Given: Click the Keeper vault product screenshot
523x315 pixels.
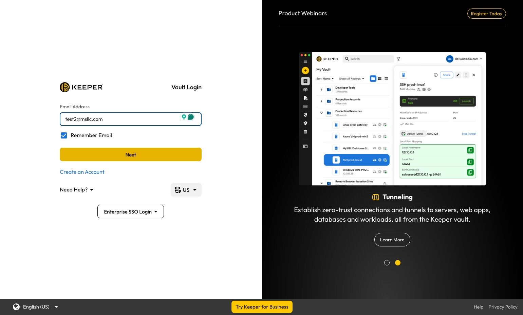Looking at the screenshot, I should tap(392, 119).
